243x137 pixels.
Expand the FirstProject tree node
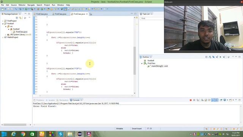point(3,21)
